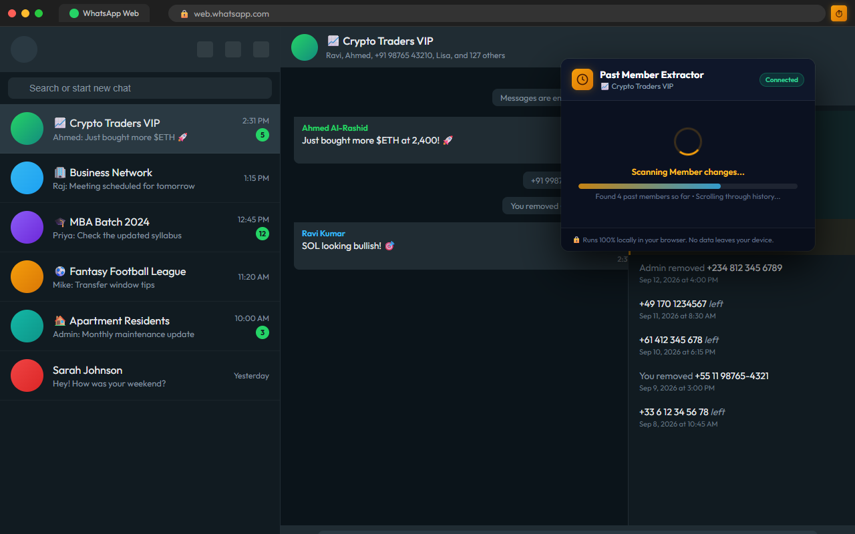Open the MBA Batch 2024 chat
855x534 pixels.
click(140, 228)
